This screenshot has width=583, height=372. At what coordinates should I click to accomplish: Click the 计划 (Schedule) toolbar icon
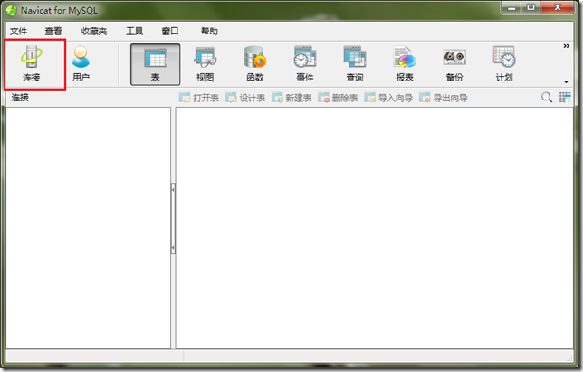pos(503,63)
